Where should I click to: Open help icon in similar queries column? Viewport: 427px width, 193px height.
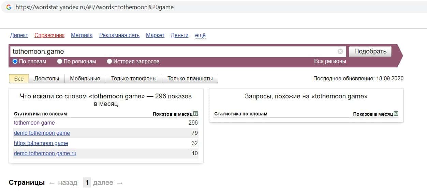tap(396, 114)
